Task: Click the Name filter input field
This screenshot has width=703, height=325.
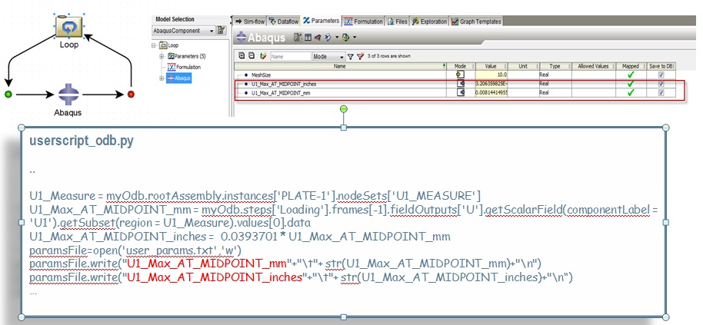Action: tap(291, 56)
